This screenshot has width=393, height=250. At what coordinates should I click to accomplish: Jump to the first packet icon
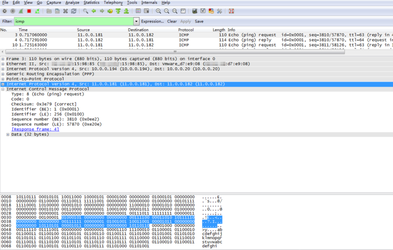[118, 11]
